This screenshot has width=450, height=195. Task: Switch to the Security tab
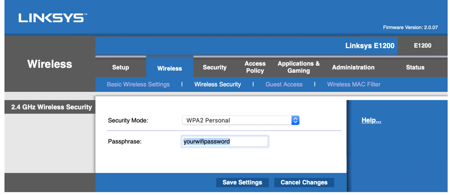coord(215,67)
